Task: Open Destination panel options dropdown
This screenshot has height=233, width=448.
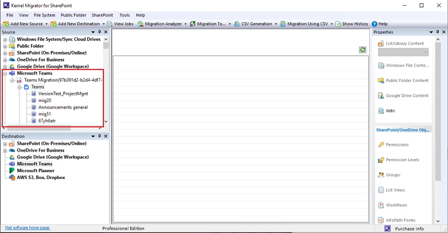Action: coord(93,137)
